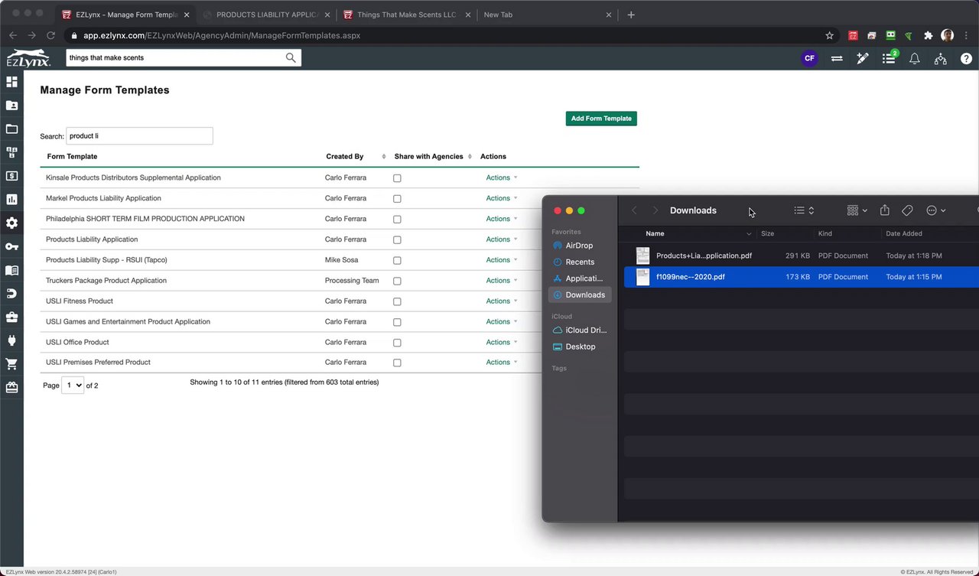Open the settings gear in EZLynx sidebar
The image size is (979, 576).
point(11,223)
